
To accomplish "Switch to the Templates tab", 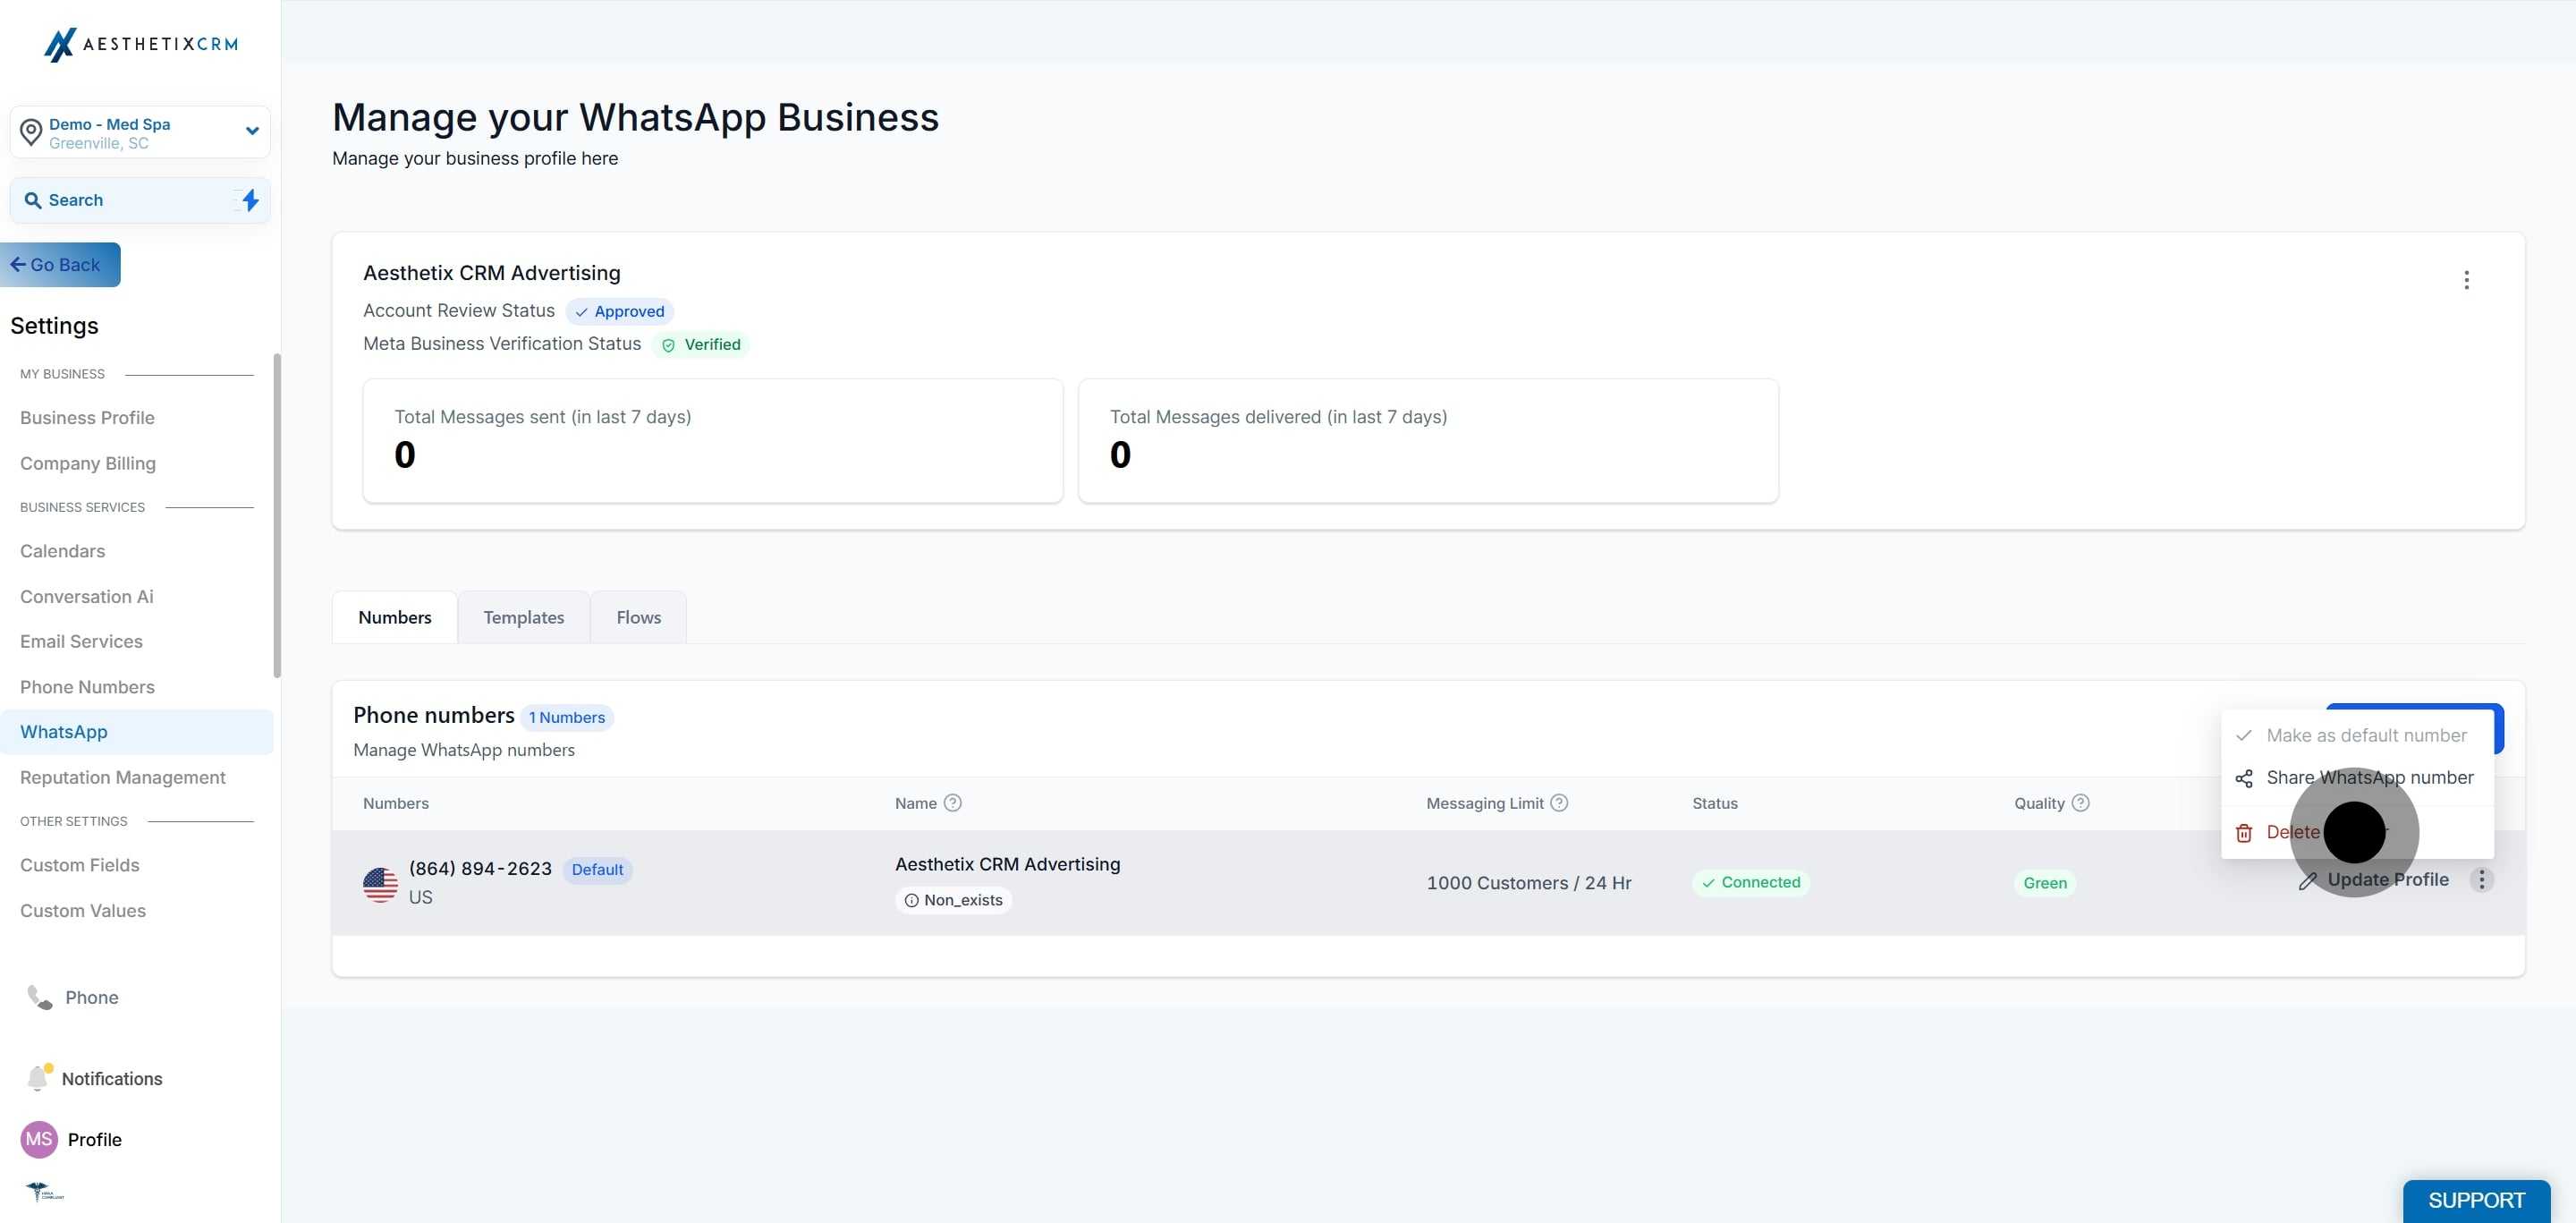I will (524, 617).
